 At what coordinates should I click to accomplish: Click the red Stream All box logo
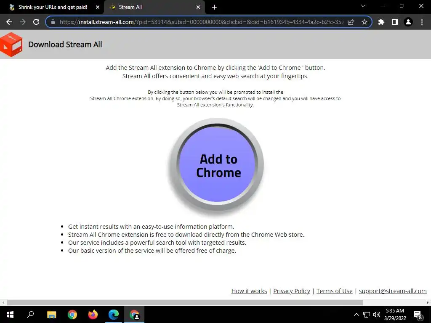click(x=11, y=45)
